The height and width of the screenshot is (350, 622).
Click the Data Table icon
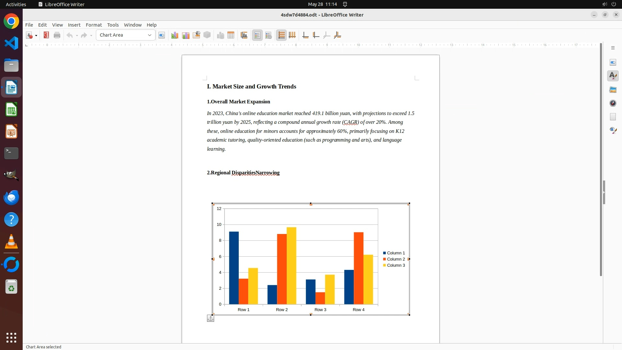click(231, 35)
